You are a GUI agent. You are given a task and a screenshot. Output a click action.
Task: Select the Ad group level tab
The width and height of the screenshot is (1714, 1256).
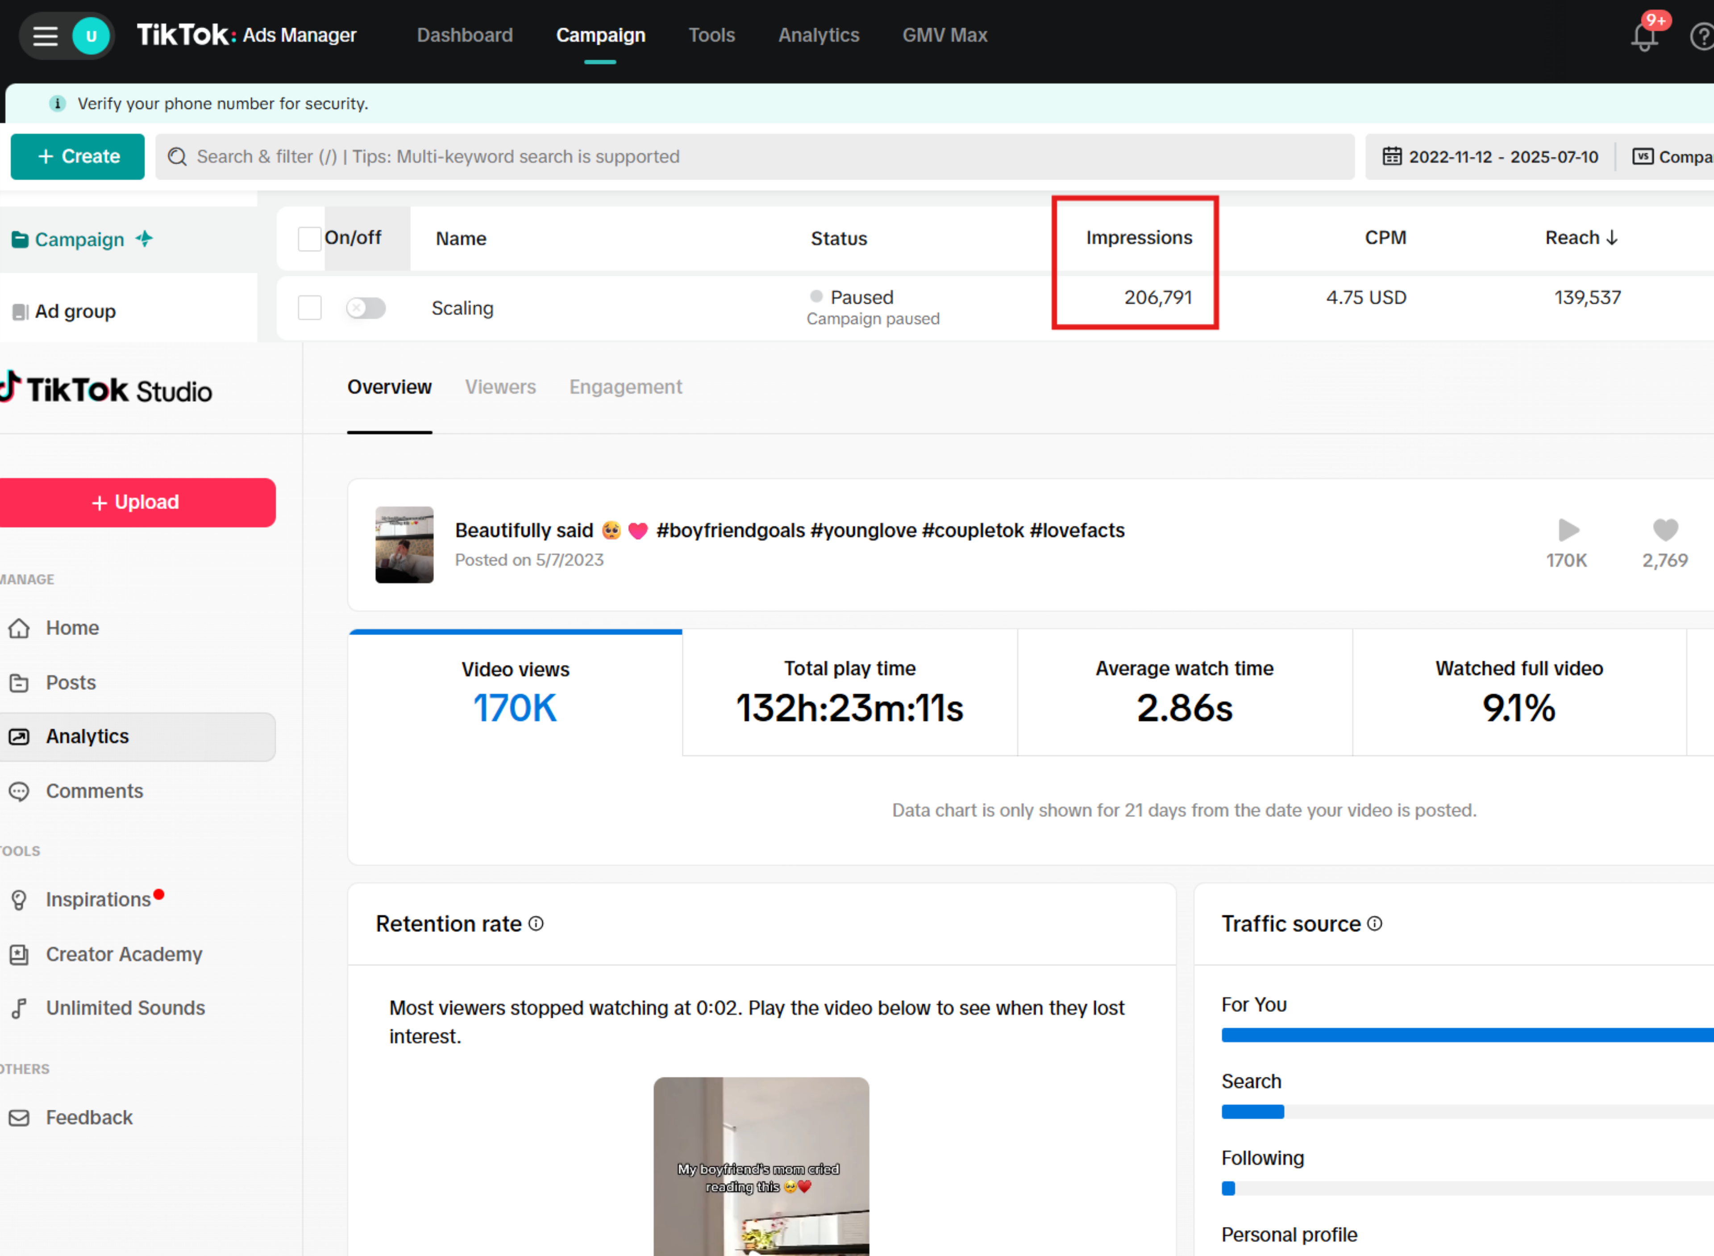(129, 312)
